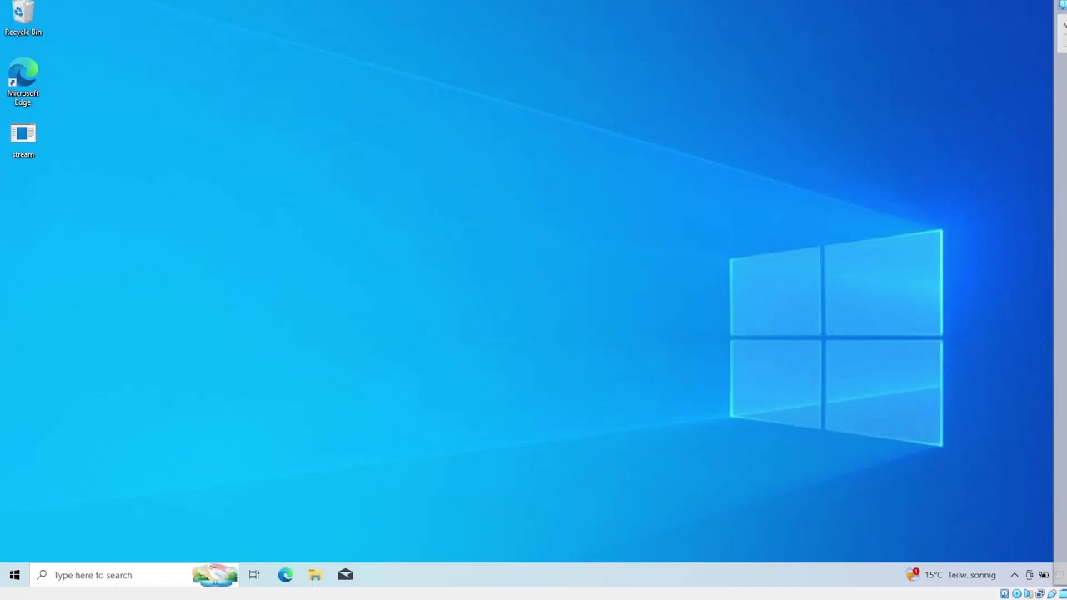The width and height of the screenshot is (1067, 600).
Task: Click the battery power tray icon
Action: [1044, 575]
